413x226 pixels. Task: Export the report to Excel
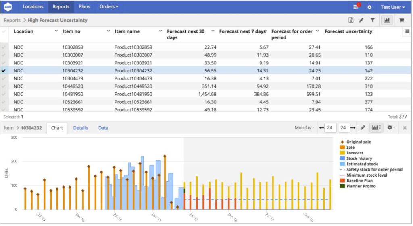351,20
